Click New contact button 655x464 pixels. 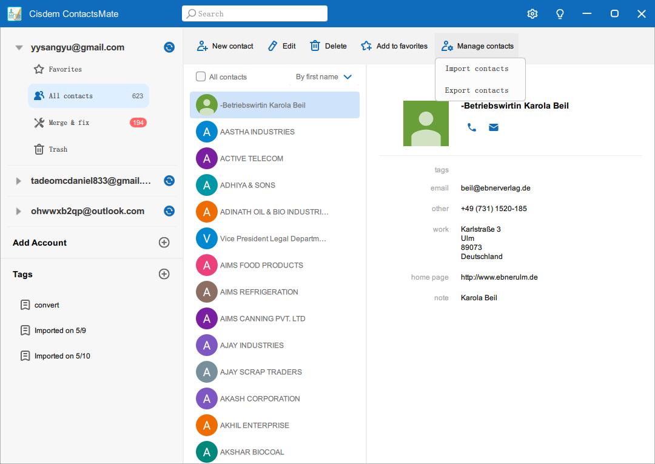click(225, 46)
